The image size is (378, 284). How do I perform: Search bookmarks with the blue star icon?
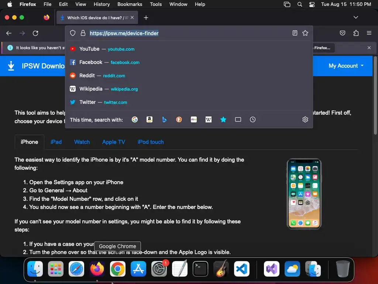[x=223, y=119]
